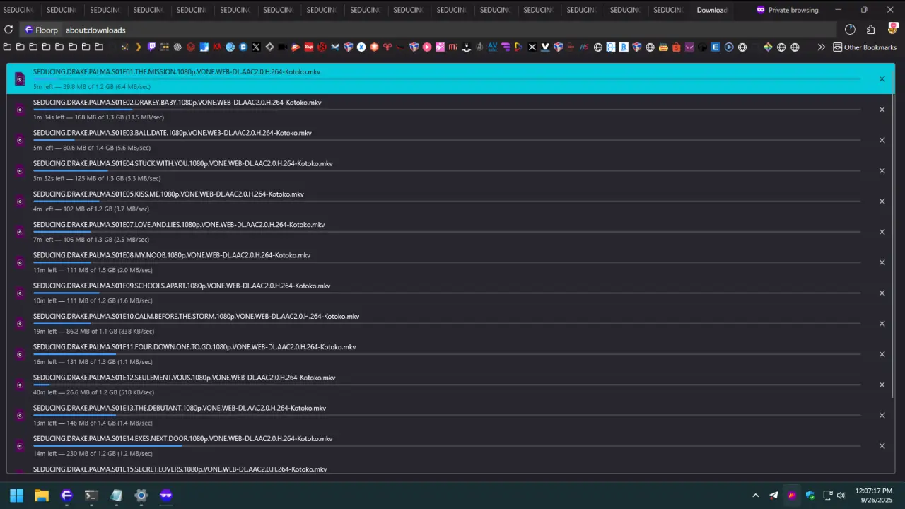
Task: Click the volume speaker icon in tray
Action: pos(841,495)
